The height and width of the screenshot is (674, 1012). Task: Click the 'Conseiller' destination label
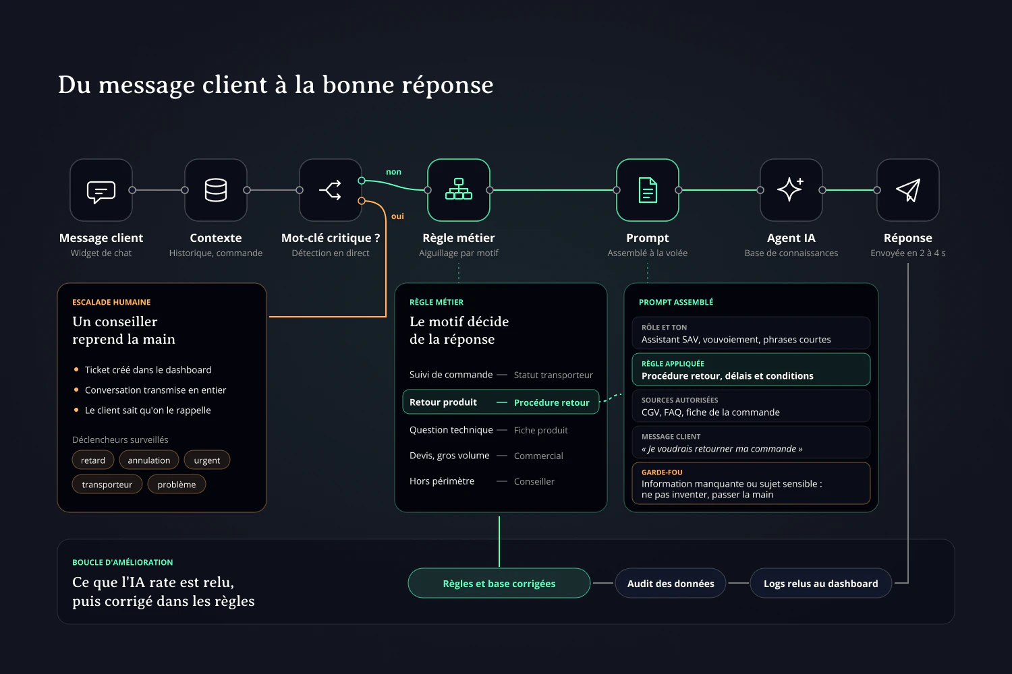pyautogui.click(x=534, y=481)
